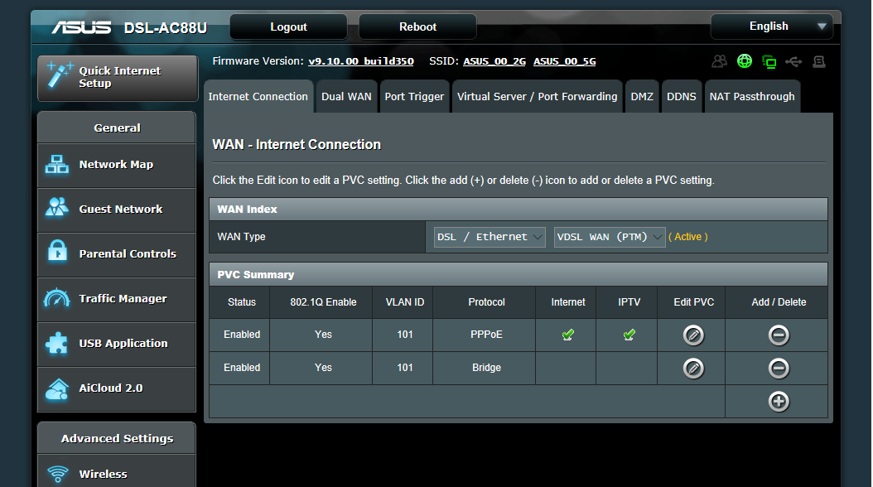Delete the PPPoE PVC row

pyautogui.click(x=778, y=335)
